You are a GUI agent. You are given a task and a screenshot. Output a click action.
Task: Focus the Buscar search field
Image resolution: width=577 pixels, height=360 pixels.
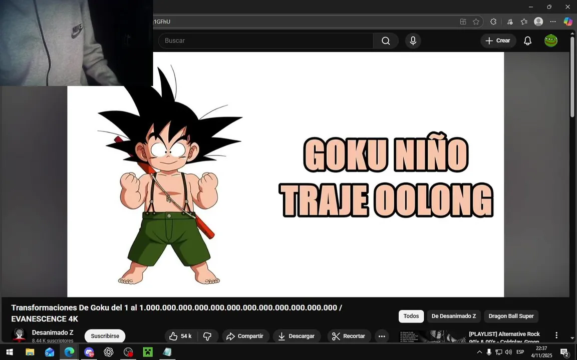[265, 41]
